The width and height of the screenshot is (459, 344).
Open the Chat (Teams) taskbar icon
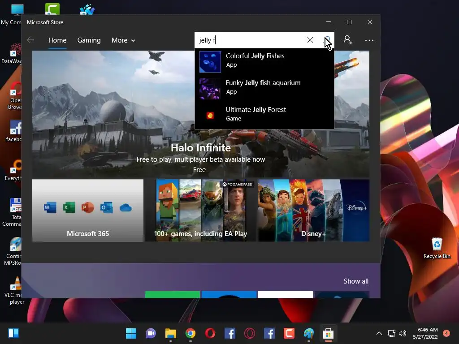[151, 333]
